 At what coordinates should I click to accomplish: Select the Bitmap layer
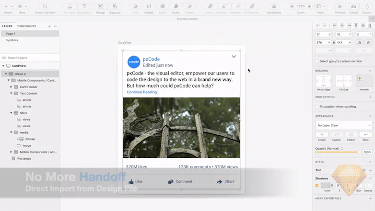30,139
